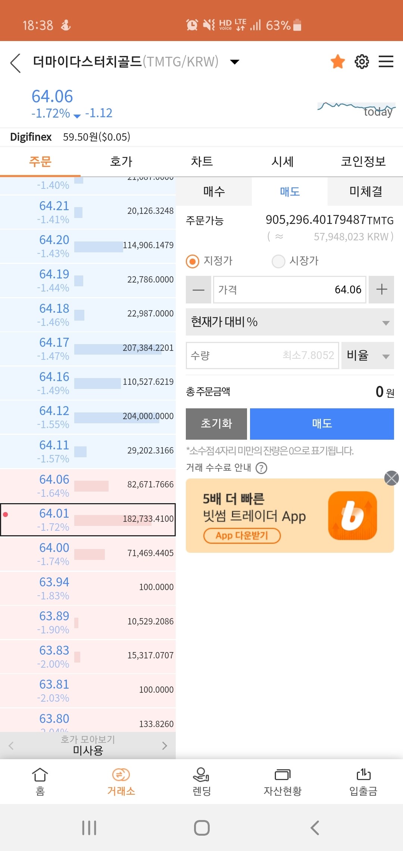
Task: Go to 홈 in bottom navigation
Action: tap(40, 782)
